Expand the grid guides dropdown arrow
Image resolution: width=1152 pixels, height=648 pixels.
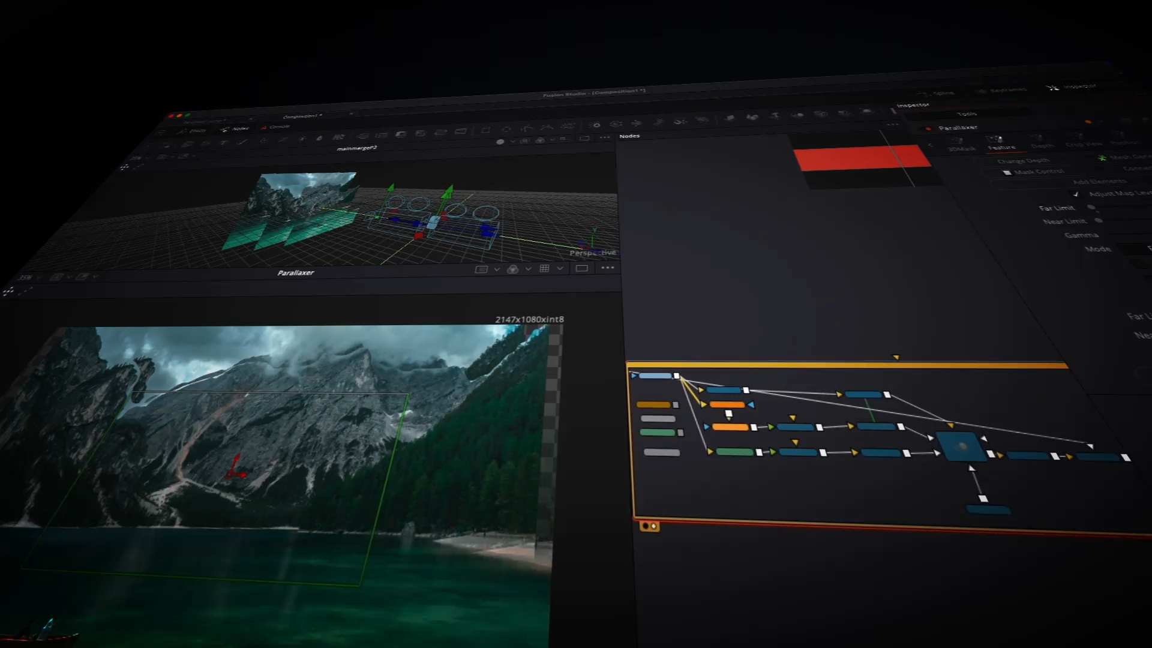coord(559,268)
